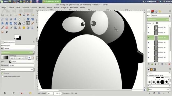Viewport: 172px width, 96px height.
Task: Select the Airbrush tool
Action: point(11,28)
